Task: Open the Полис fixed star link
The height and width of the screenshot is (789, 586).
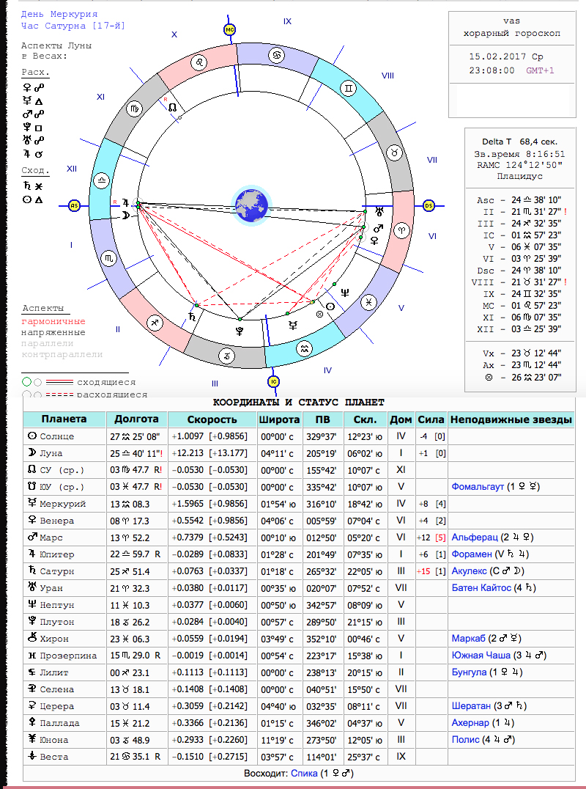Action: click(x=465, y=740)
